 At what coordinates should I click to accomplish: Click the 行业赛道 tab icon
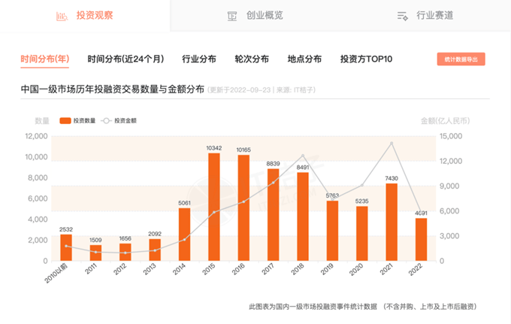tap(402, 16)
